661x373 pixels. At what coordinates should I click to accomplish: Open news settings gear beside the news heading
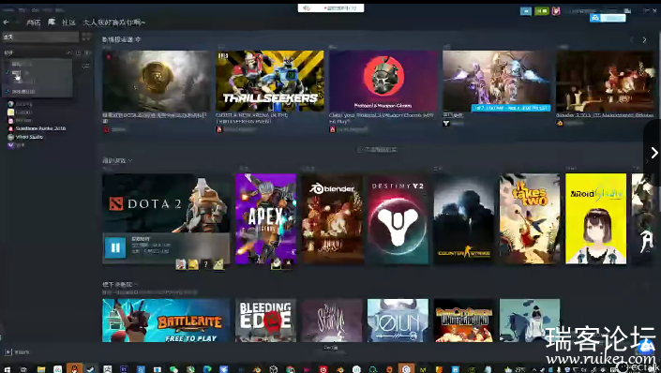click(x=138, y=39)
